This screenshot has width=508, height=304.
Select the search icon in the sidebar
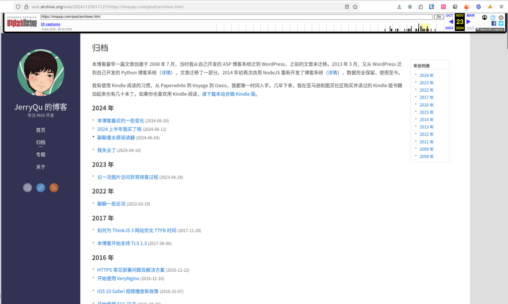(x=27, y=187)
